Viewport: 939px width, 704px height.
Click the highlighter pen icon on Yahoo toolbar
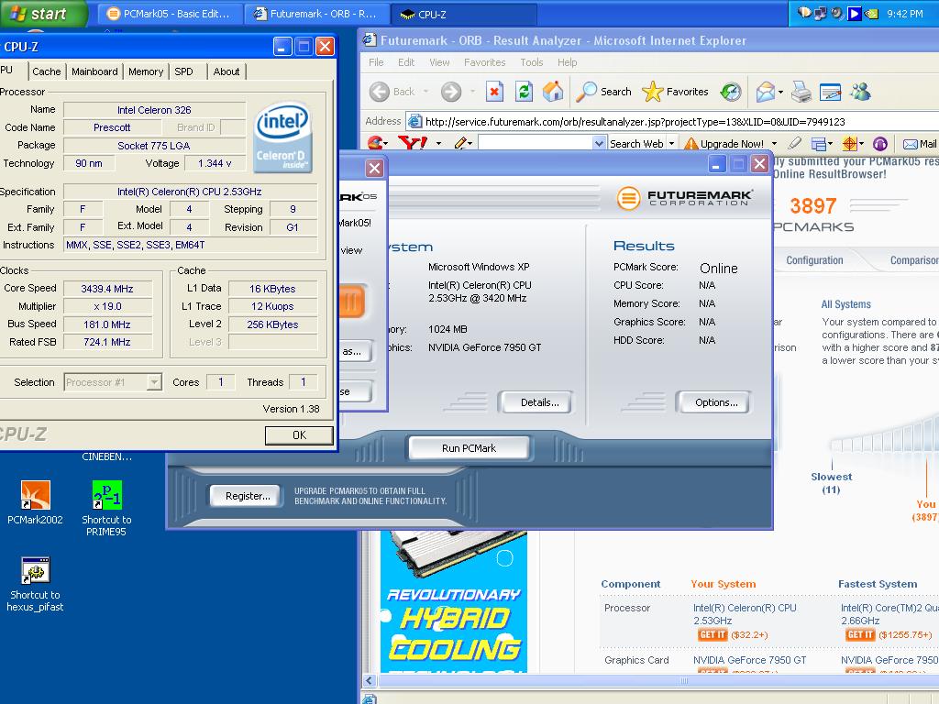coord(794,143)
